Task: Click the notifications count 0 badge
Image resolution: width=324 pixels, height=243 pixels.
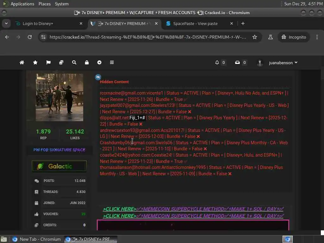Action: (x=224, y=62)
